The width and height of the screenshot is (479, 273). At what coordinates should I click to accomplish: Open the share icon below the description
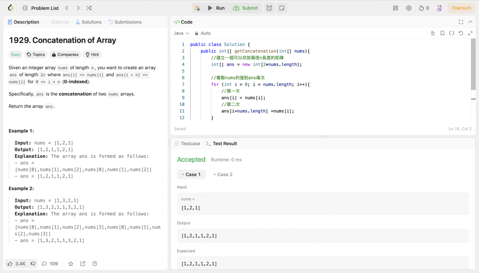83,264
